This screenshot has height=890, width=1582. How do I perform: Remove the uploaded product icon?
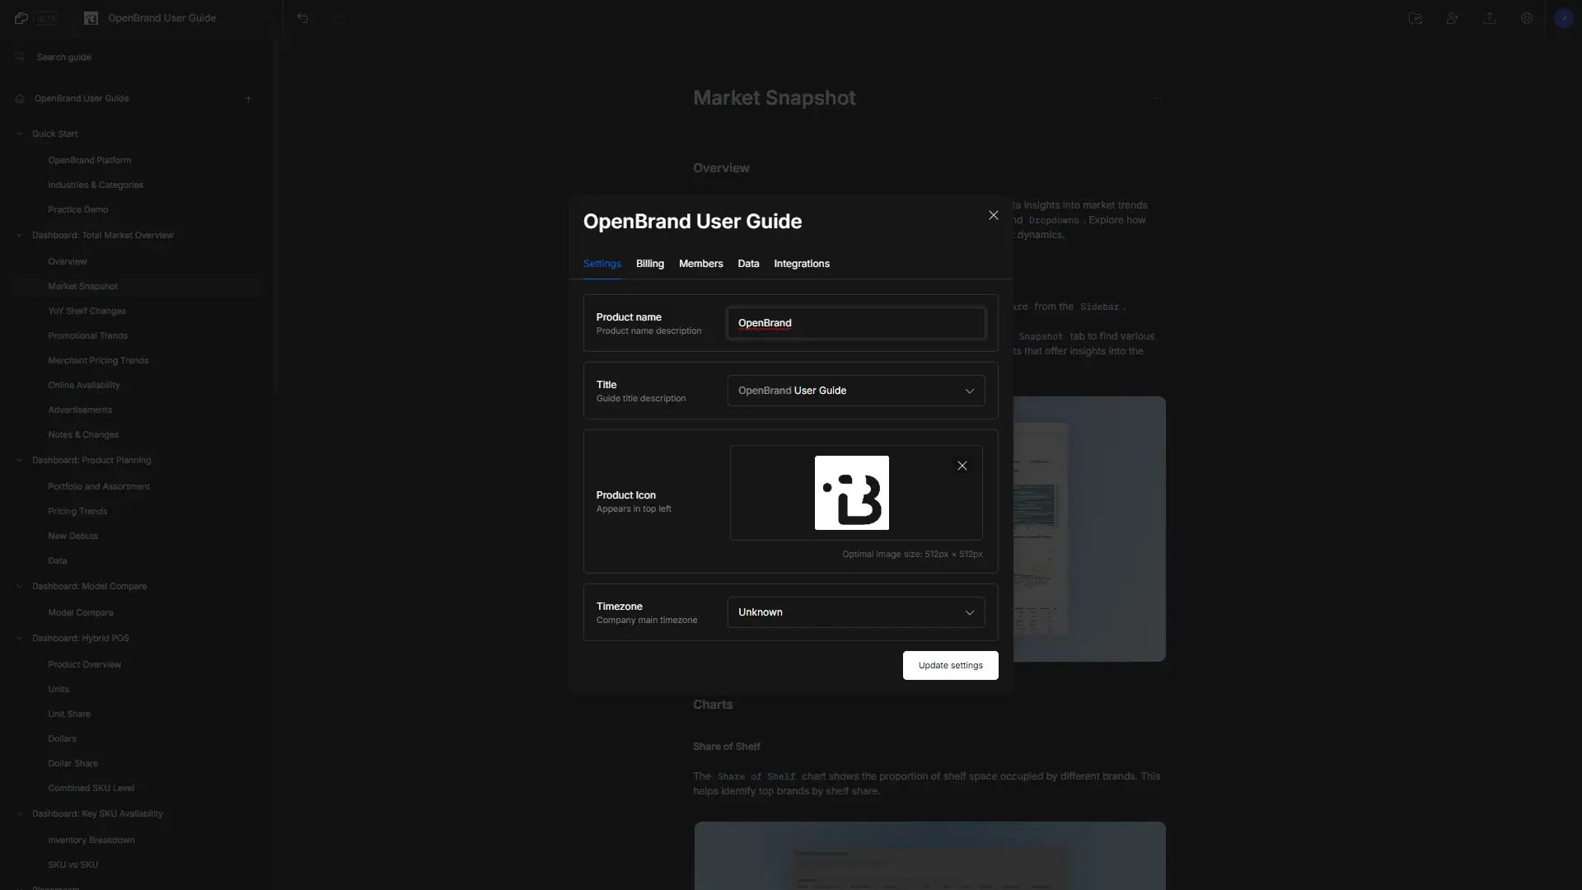point(962,465)
